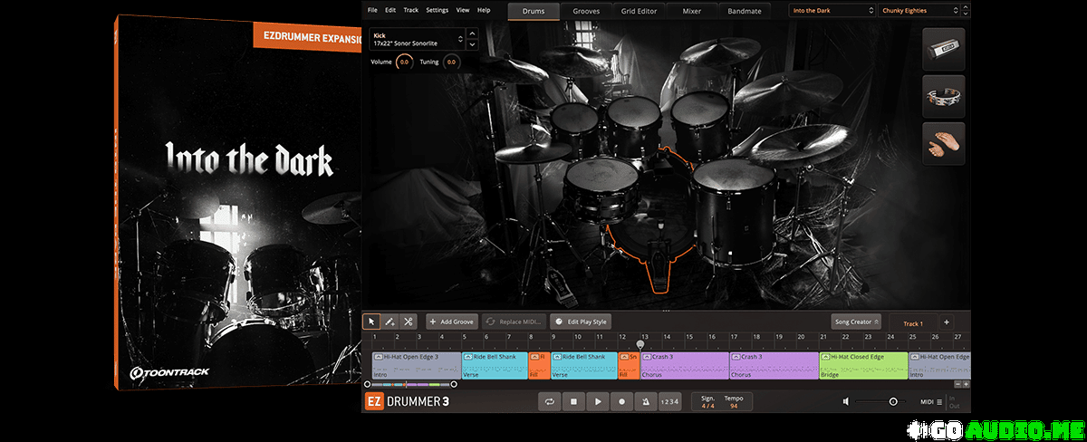The width and height of the screenshot is (1087, 442).
Task: Select previous instrument with up arrow
Action: pos(472,35)
